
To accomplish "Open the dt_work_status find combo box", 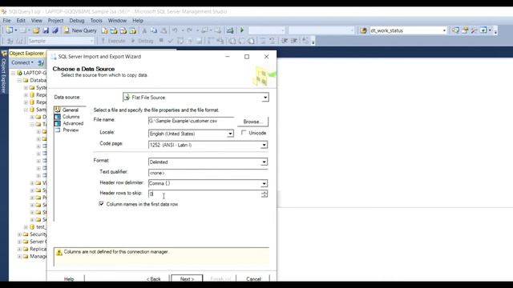I will point(444,30).
